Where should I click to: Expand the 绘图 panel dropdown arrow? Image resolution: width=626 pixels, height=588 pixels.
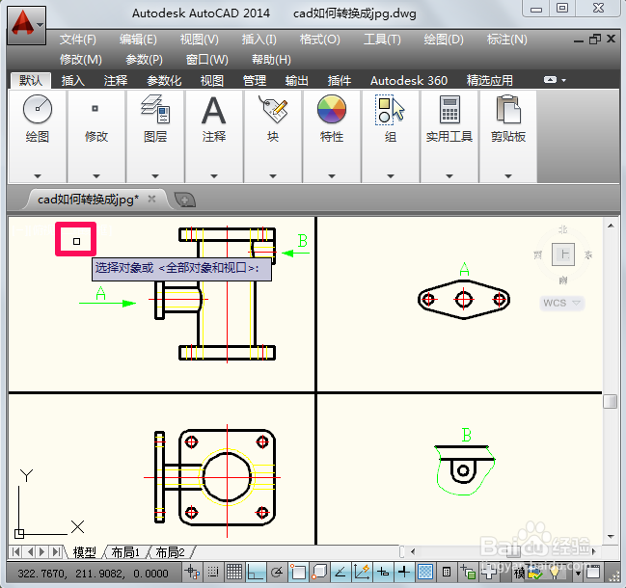(37, 176)
